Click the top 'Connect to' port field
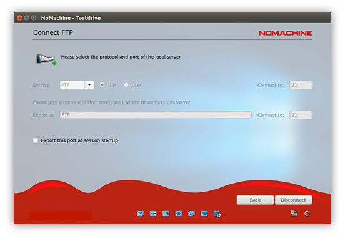This screenshot has height=236, width=345. coord(301,85)
